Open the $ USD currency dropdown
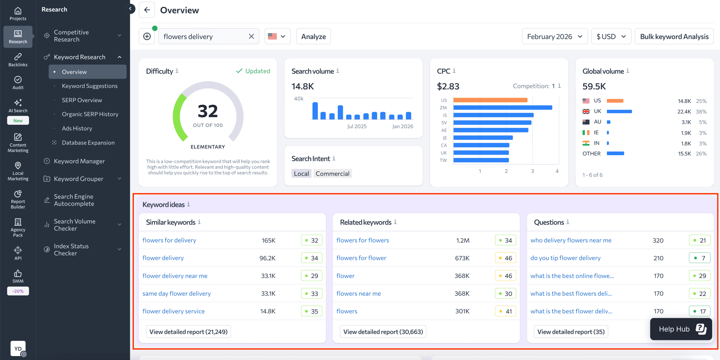Viewport: 720px width, 360px height. point(611,37)
